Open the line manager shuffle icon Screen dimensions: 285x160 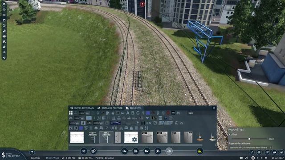pyautogui.click(x=84, y=151)
